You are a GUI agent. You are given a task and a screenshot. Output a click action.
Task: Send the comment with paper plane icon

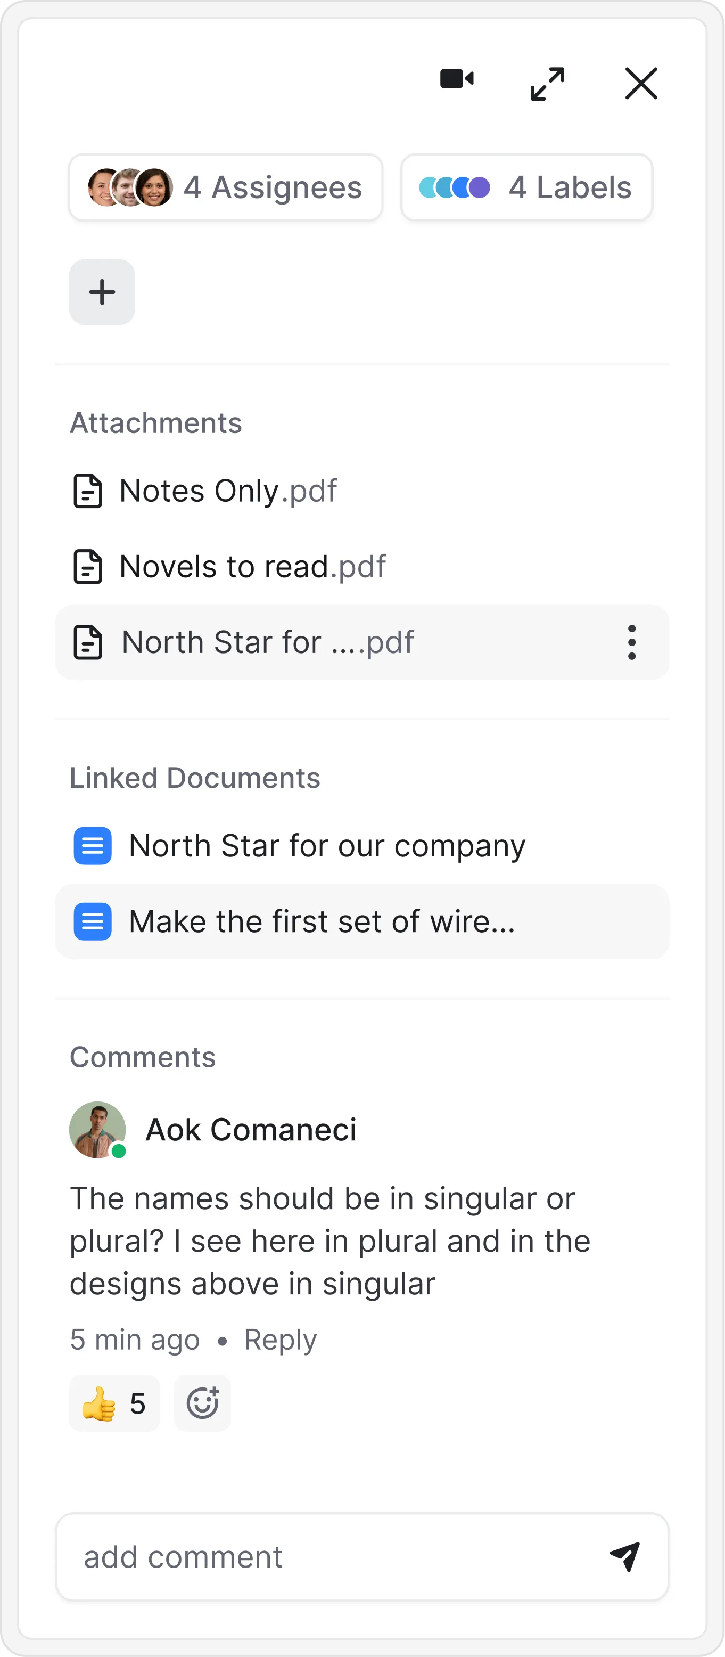pos(625,1556)
